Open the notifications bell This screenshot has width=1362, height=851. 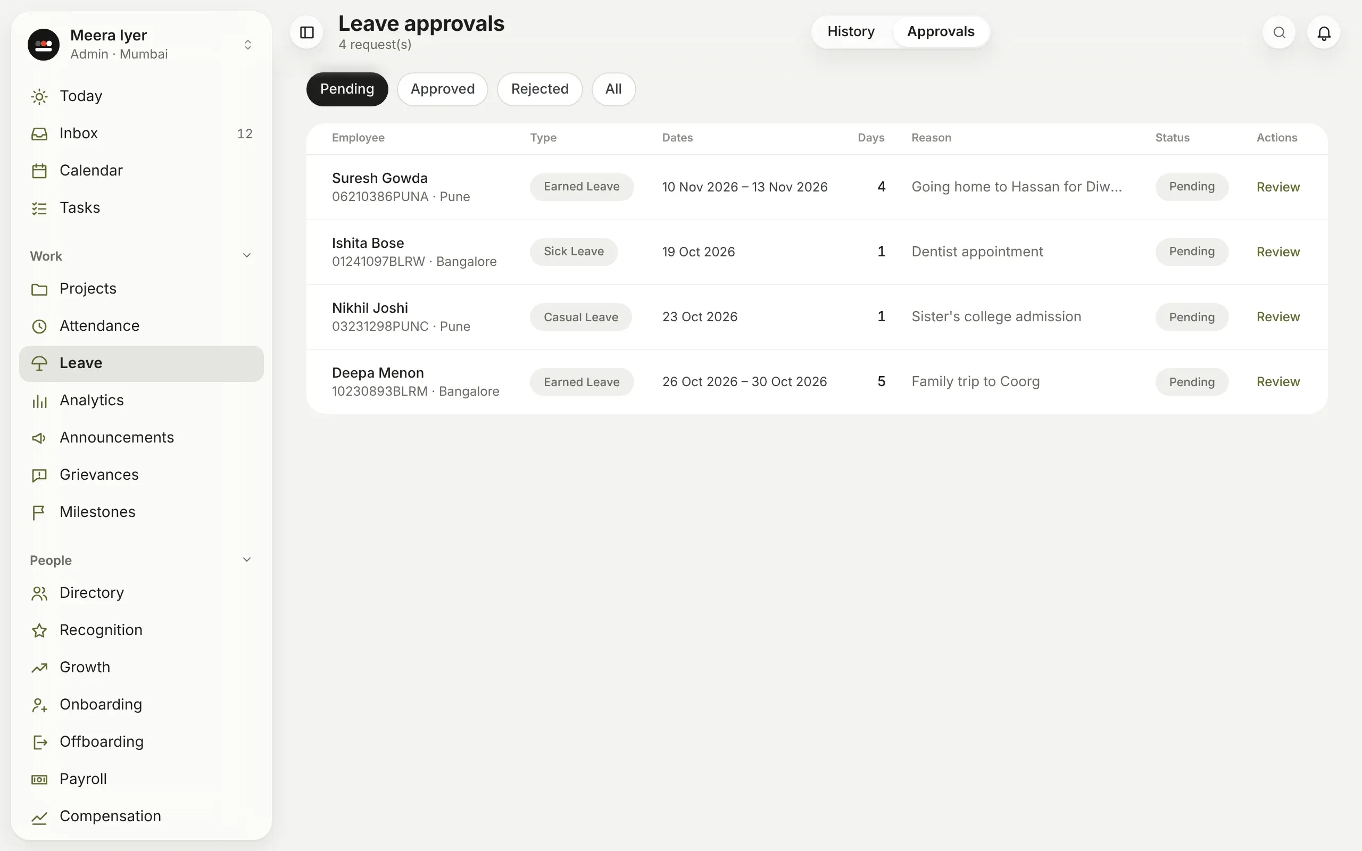click(1324, 32)
